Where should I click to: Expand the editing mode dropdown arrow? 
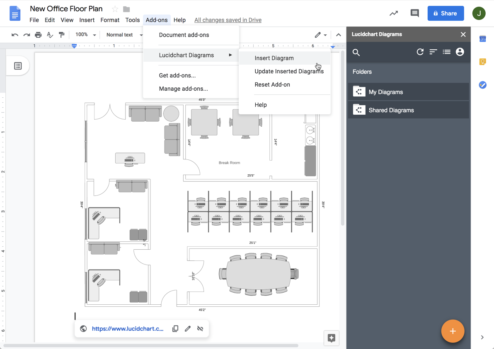click(326, 35)
